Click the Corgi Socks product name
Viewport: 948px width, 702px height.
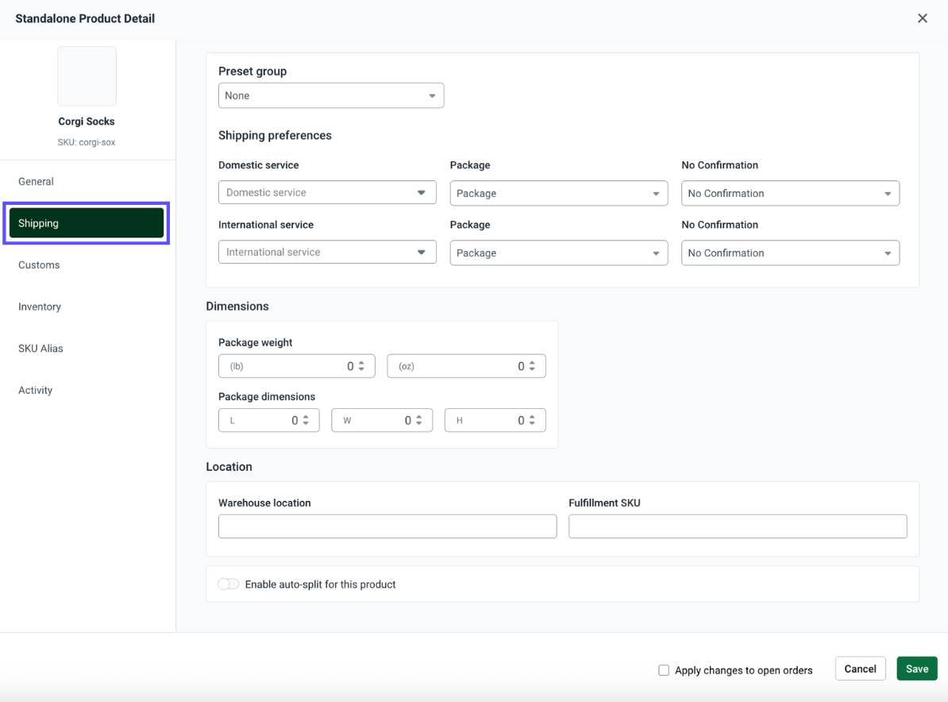coord(87,121)
